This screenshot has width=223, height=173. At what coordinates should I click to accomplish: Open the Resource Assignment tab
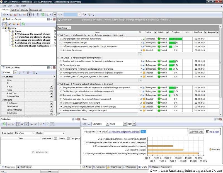pyautogui.click(x=160, y=167)
